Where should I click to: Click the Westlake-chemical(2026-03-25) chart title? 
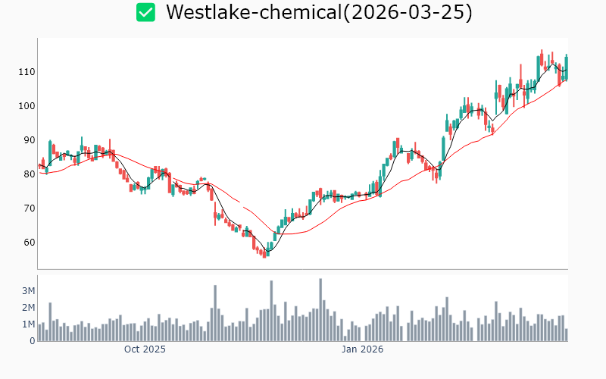point(319,12)
